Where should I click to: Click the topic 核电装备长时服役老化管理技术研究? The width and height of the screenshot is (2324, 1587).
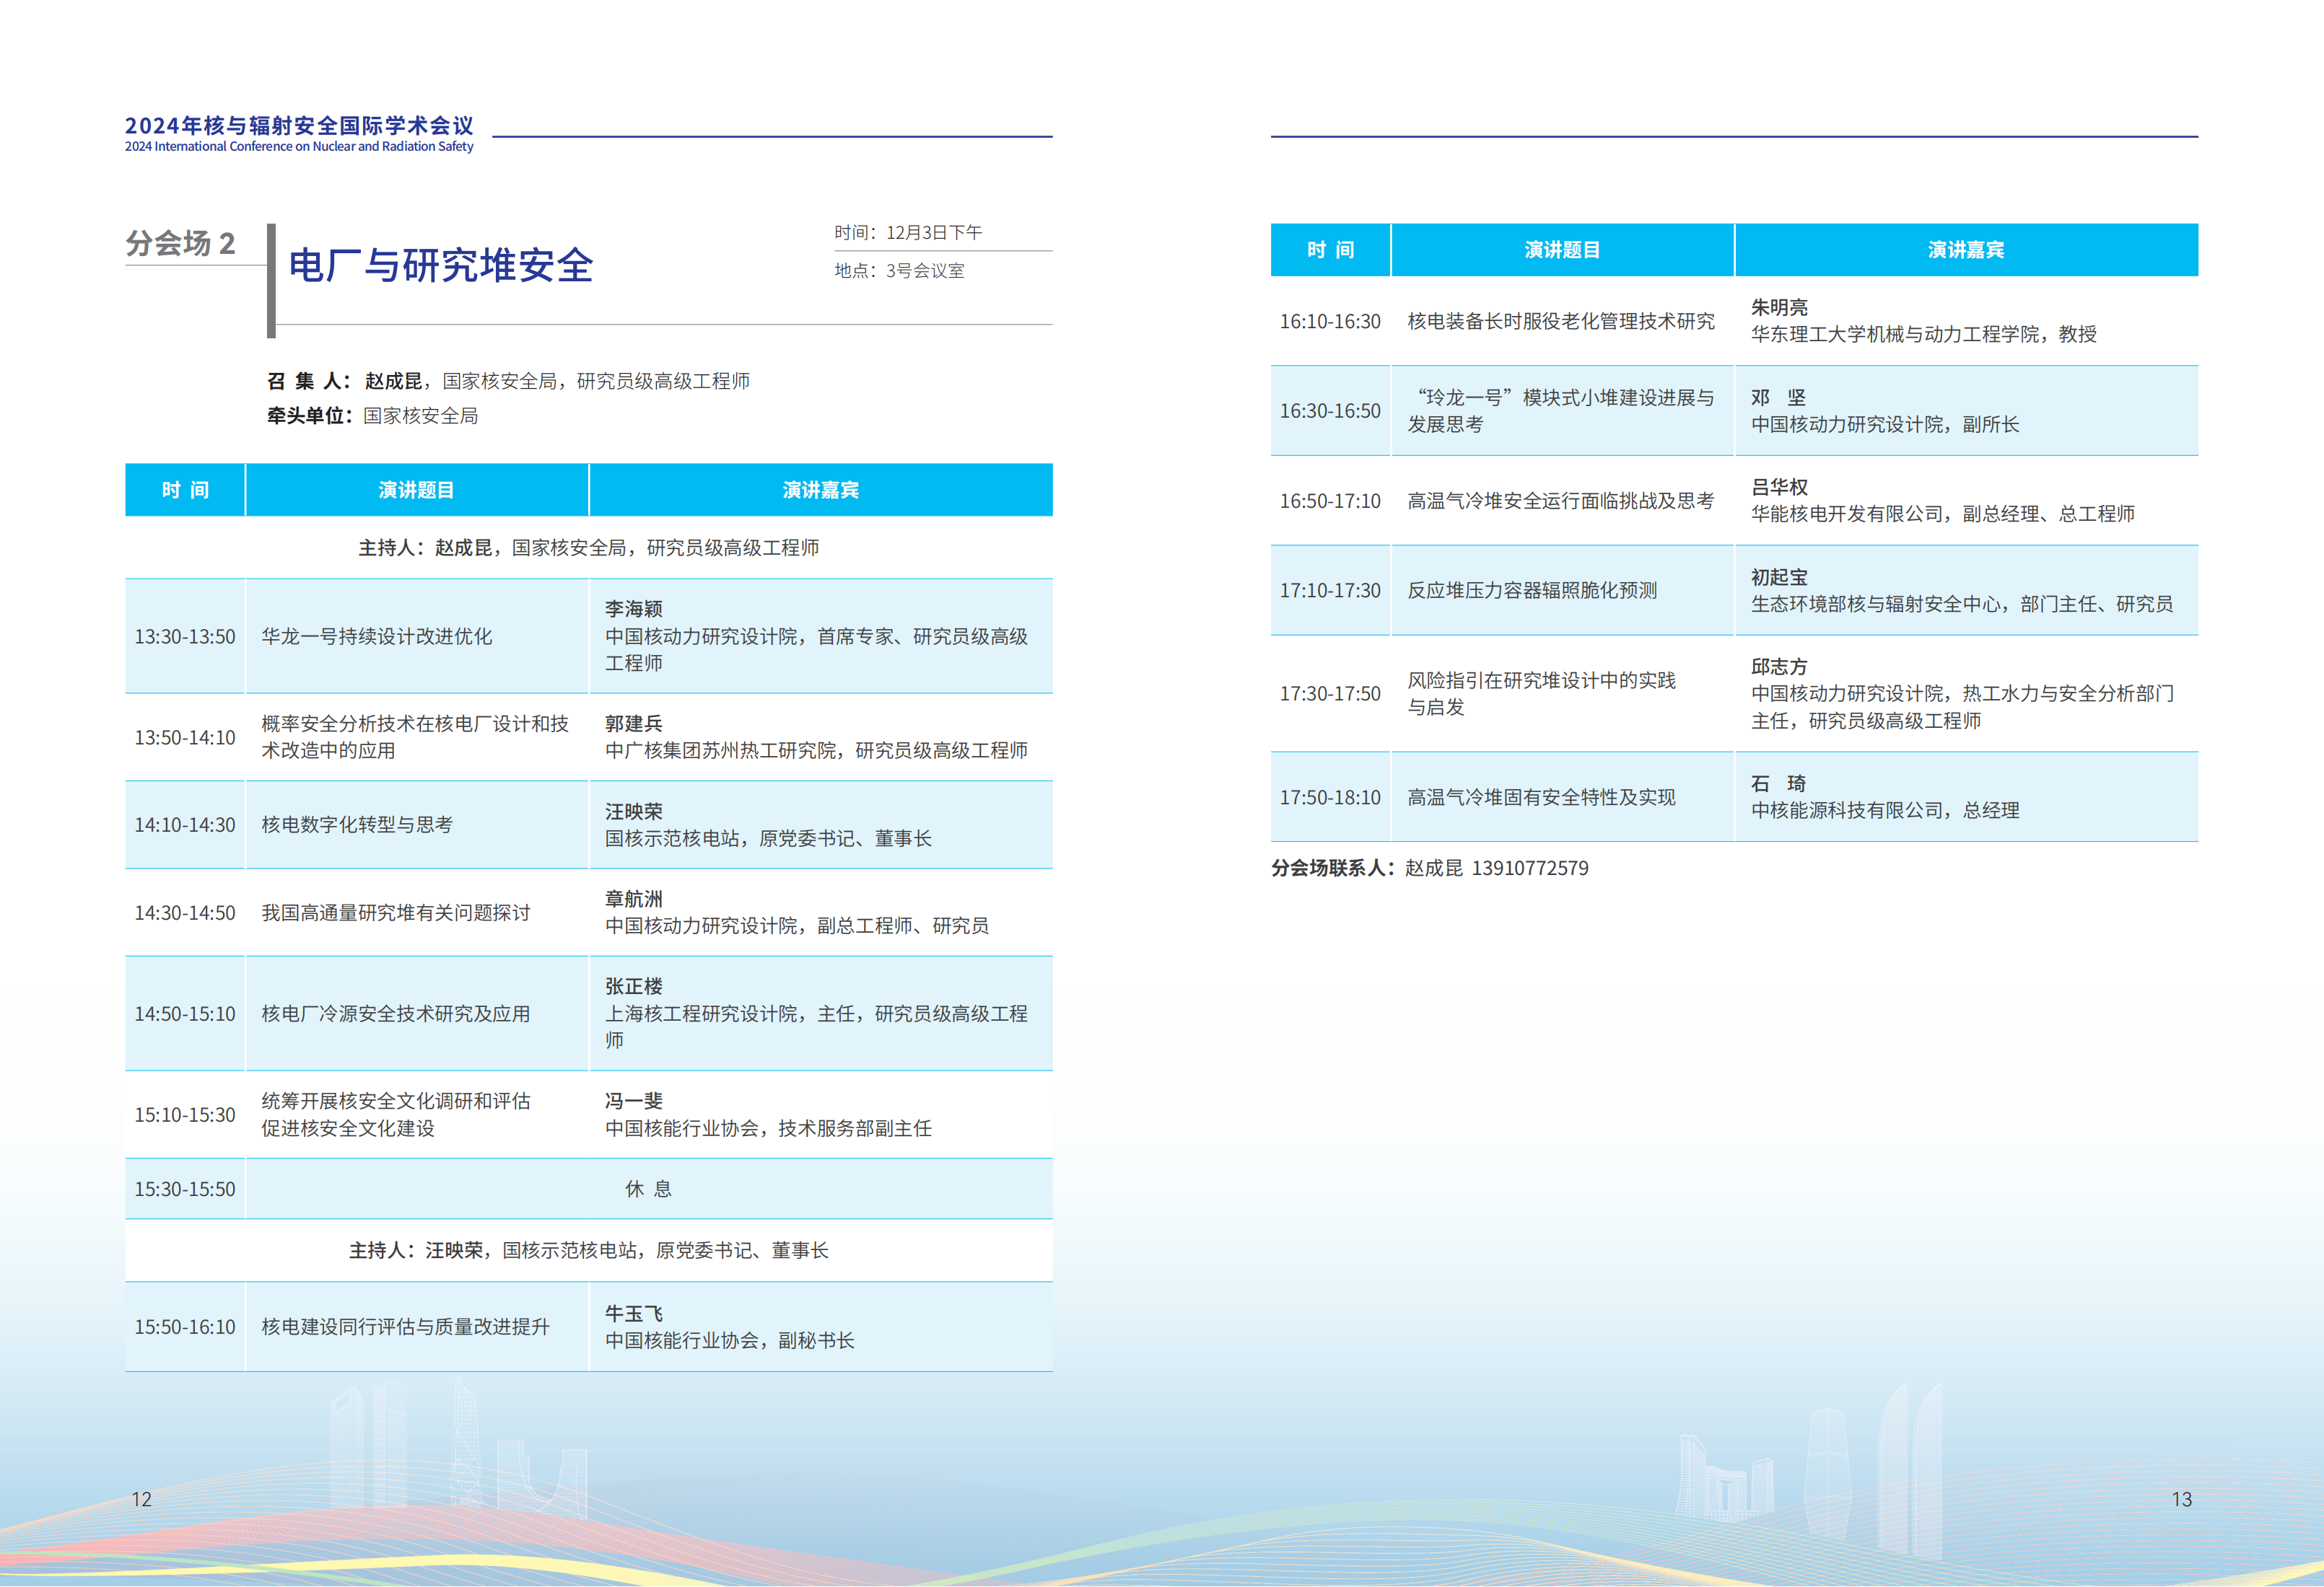click(1561, 321)
